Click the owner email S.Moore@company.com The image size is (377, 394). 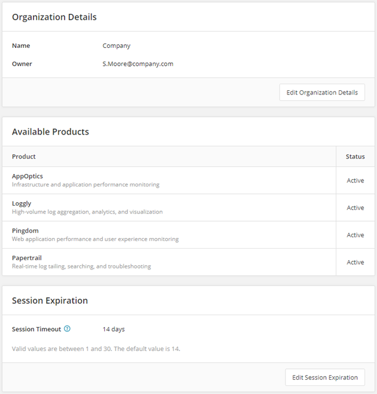138,63
